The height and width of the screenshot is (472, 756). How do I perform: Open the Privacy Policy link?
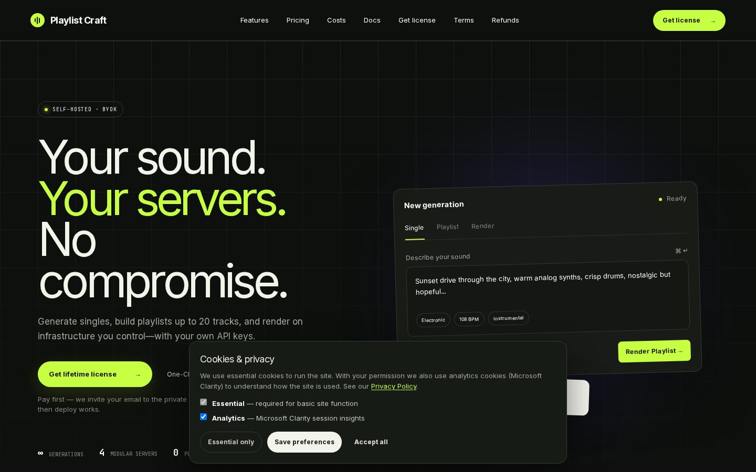pyautogui.click(x=394, y=387)
